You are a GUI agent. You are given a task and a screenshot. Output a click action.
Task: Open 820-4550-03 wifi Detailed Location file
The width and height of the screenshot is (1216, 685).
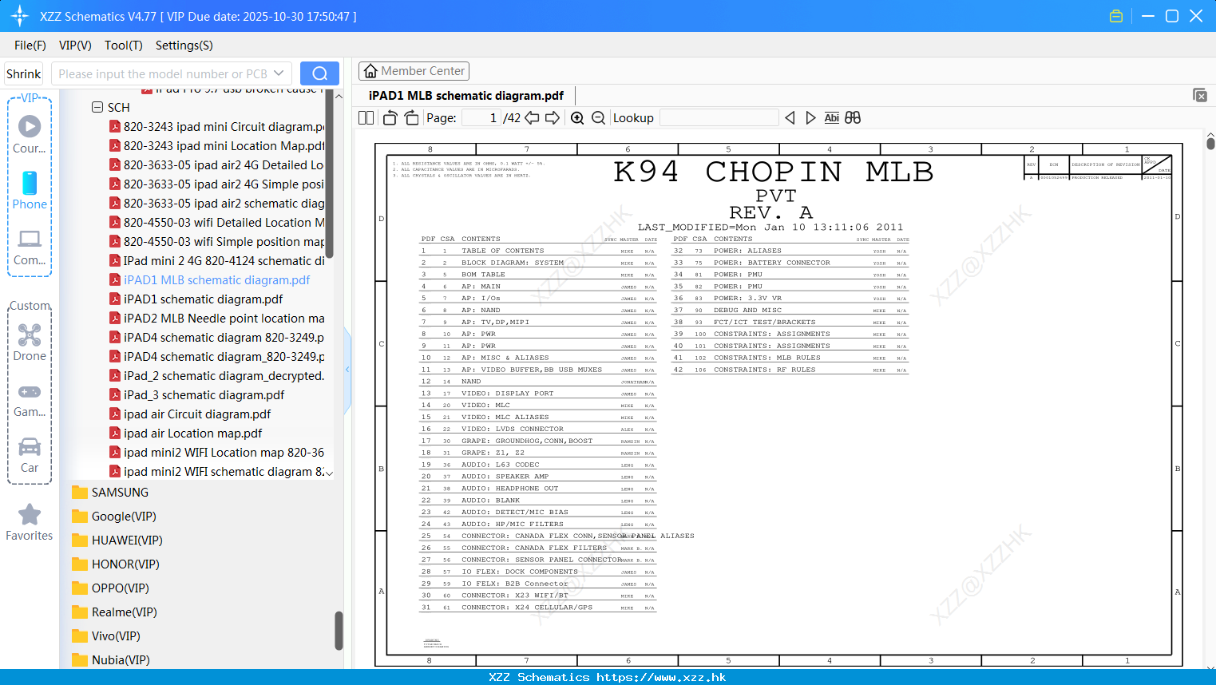point(217,222)
